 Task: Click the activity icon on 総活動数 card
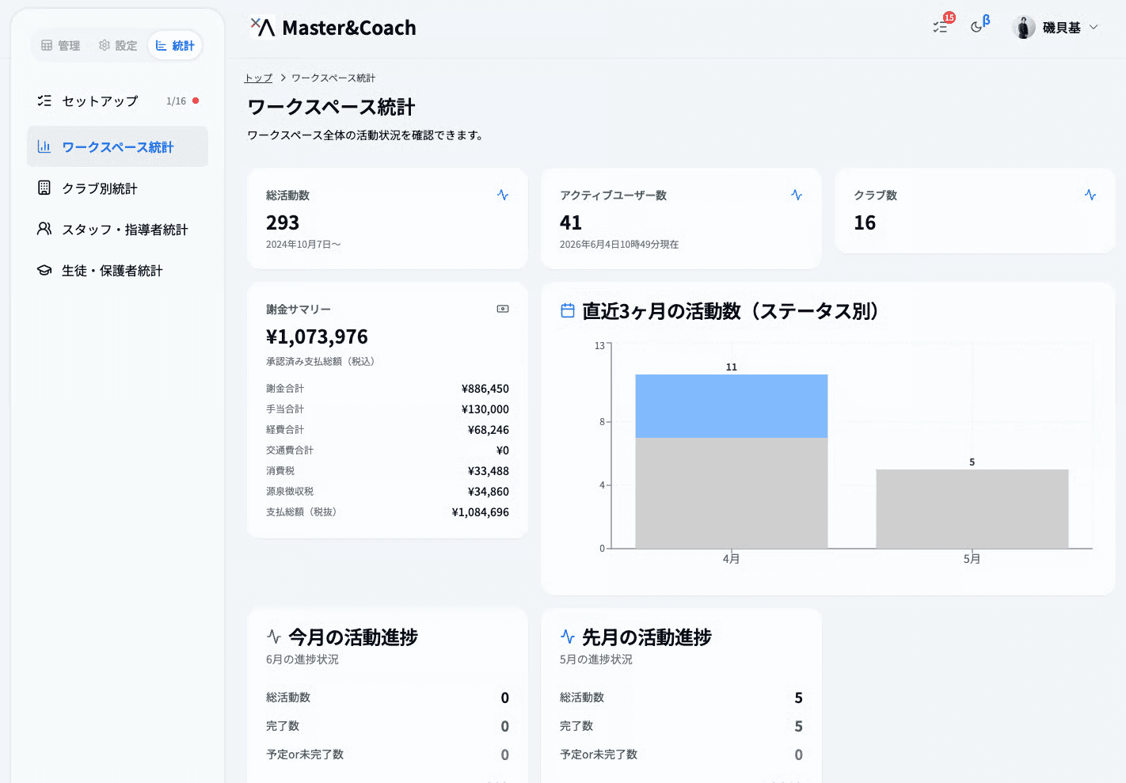(503, 195)
